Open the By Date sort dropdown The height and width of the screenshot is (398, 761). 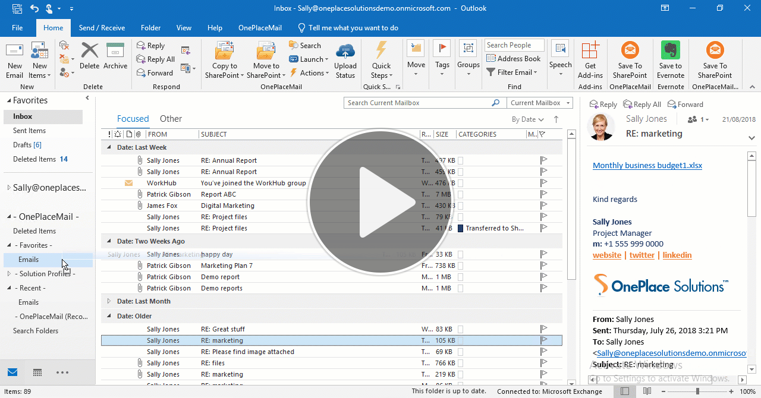528,119
